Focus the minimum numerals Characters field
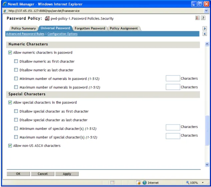 173,78
